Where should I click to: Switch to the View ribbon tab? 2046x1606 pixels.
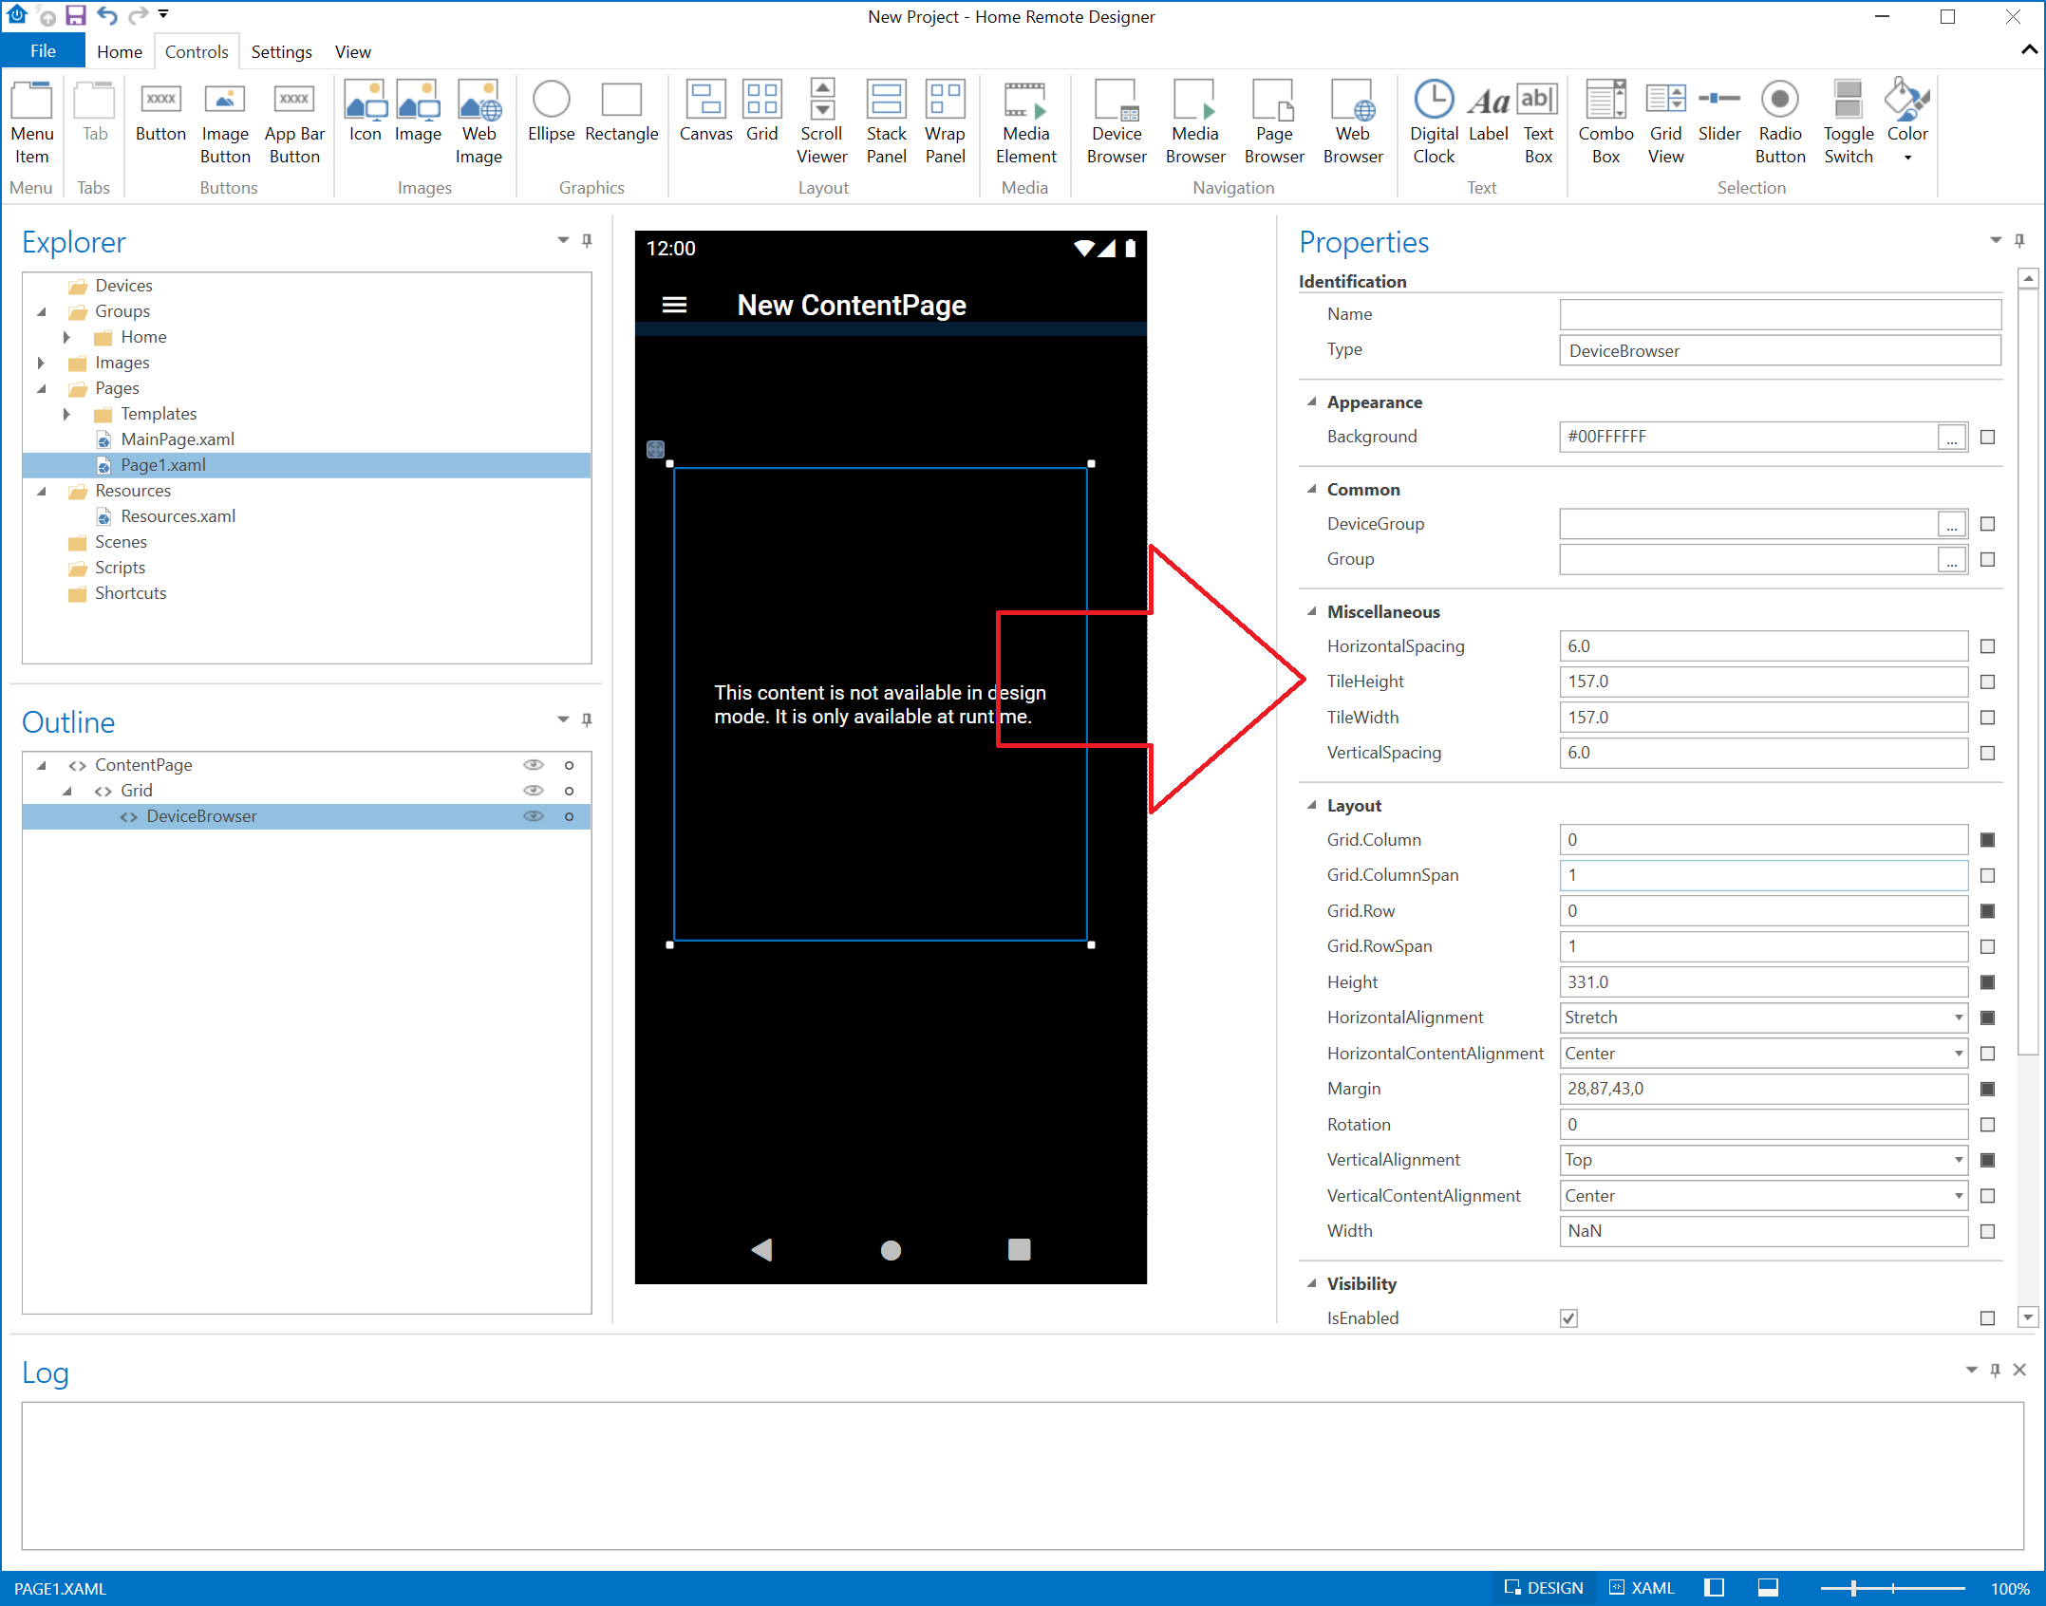point(352,51)
